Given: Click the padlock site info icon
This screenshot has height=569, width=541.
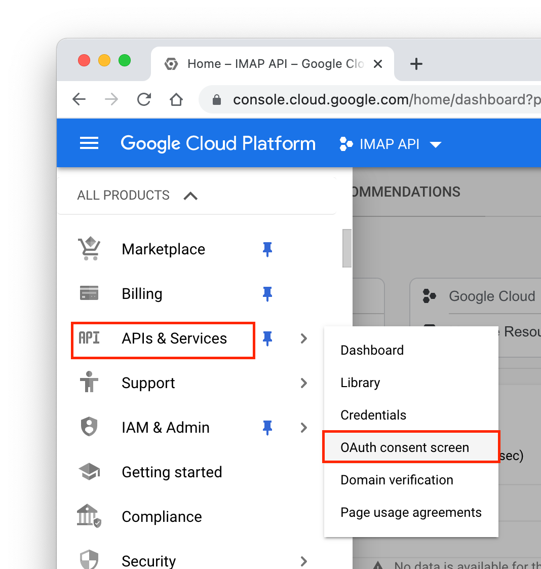Looking at the screenshot, I should click(x=217, y=99).
